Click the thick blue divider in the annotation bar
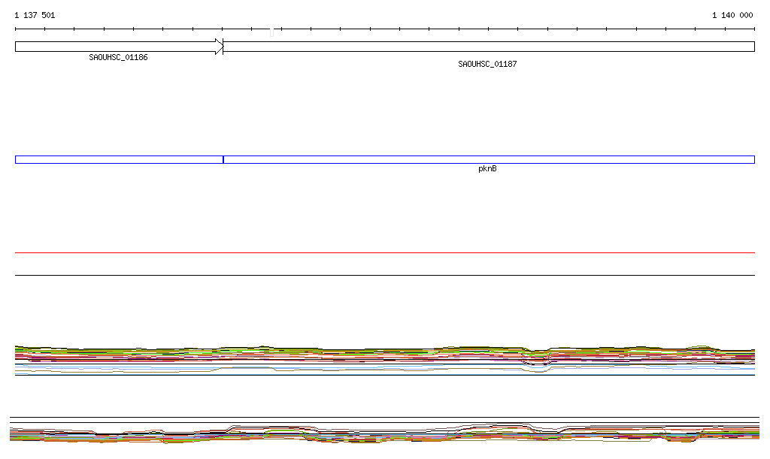770x459 pixels. [223, 159]
